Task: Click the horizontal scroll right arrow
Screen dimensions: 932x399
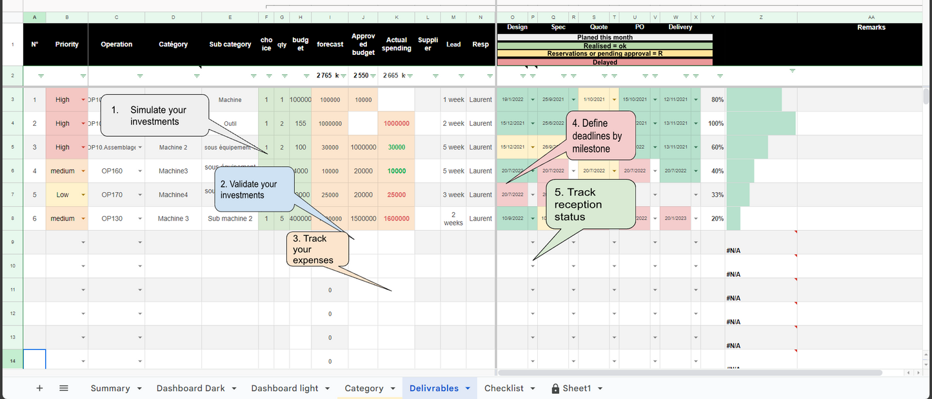Action: tap(918, 373)
